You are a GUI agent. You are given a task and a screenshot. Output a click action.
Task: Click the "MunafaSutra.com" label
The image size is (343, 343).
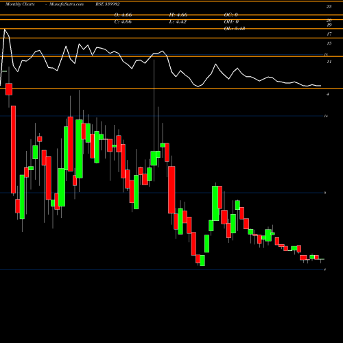67,4
